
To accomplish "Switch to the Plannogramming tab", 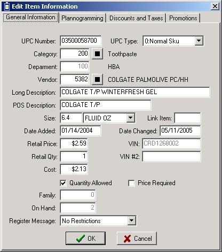I will coord(82,18).
